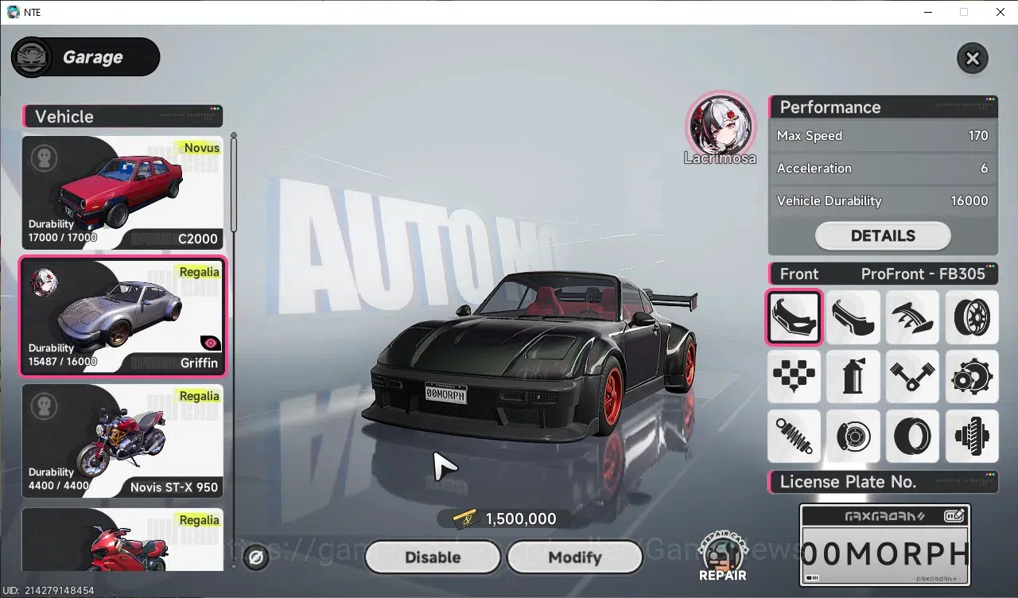
Task: Select the engine pistons upgrade icon
Action: coord(912,376)
